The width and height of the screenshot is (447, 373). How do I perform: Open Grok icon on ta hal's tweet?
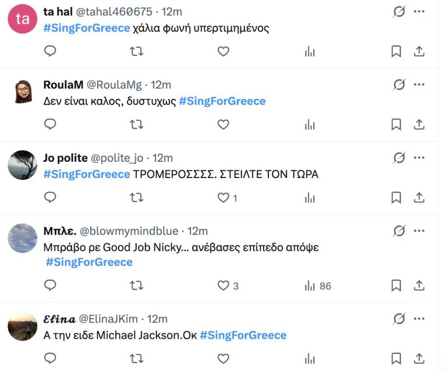tap(399, 12)
